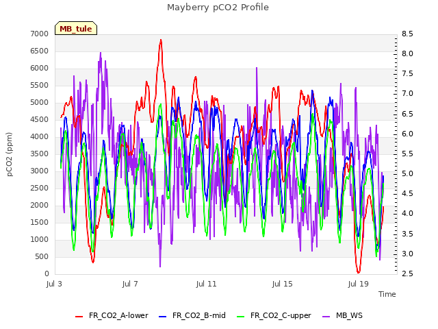Click the 500 left axis value

click(42, 256)
